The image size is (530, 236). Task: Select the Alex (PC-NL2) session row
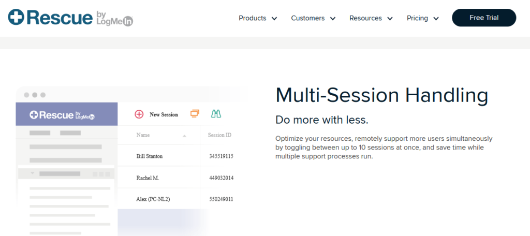point(176,199)
